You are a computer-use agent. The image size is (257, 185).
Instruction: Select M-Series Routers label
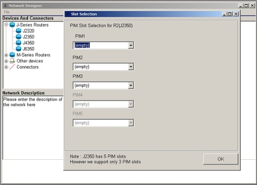coord(33,55)
